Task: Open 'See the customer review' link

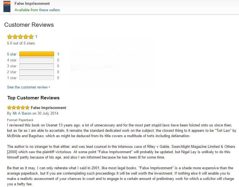Action: pos(27,87)
